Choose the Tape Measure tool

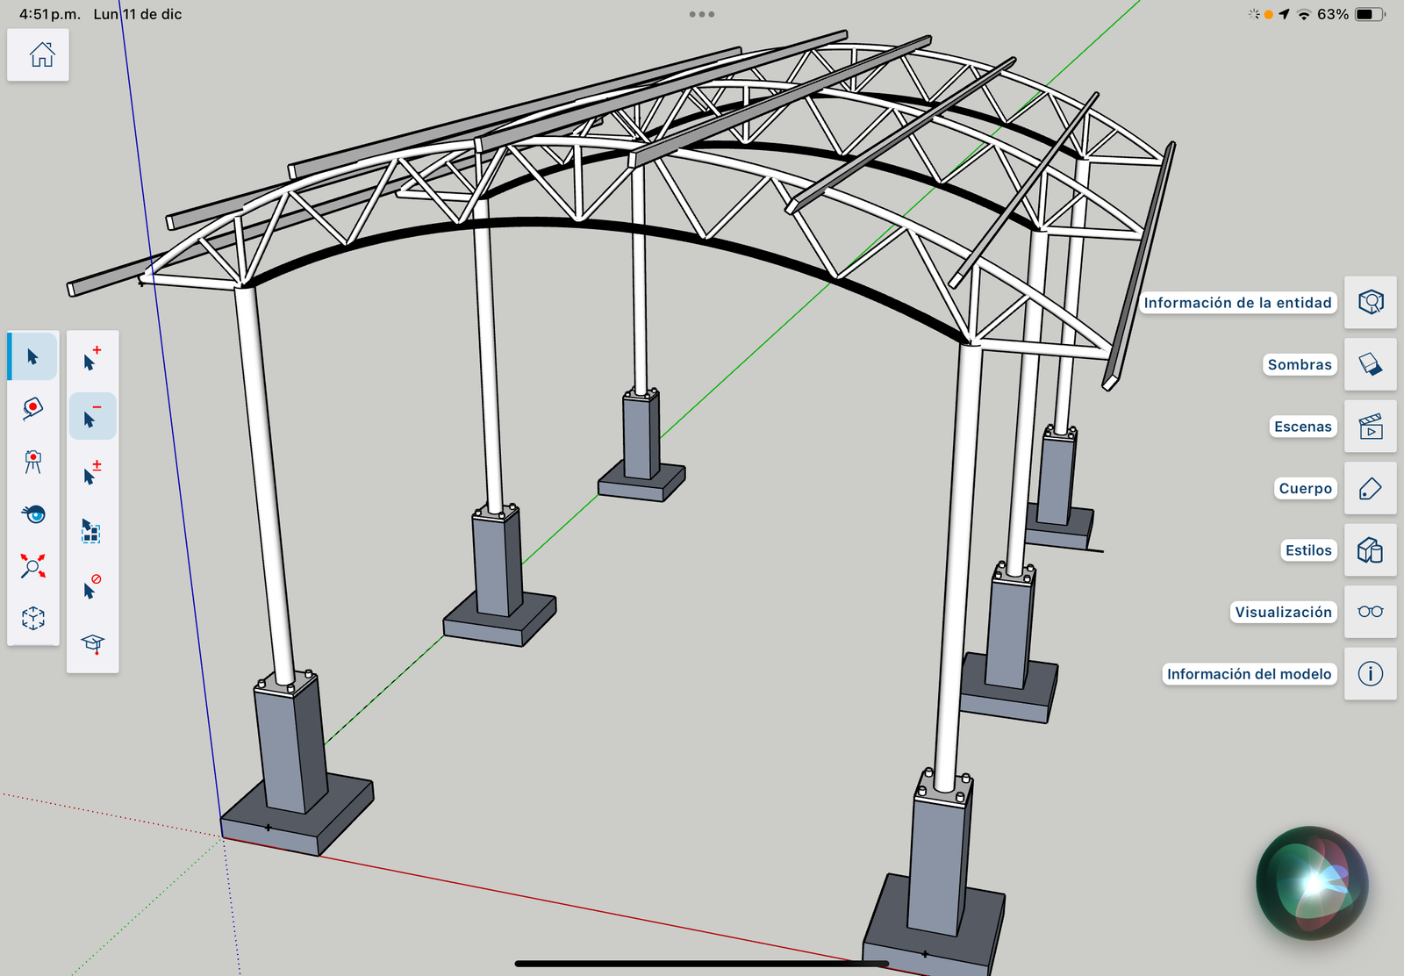[33, 408]
